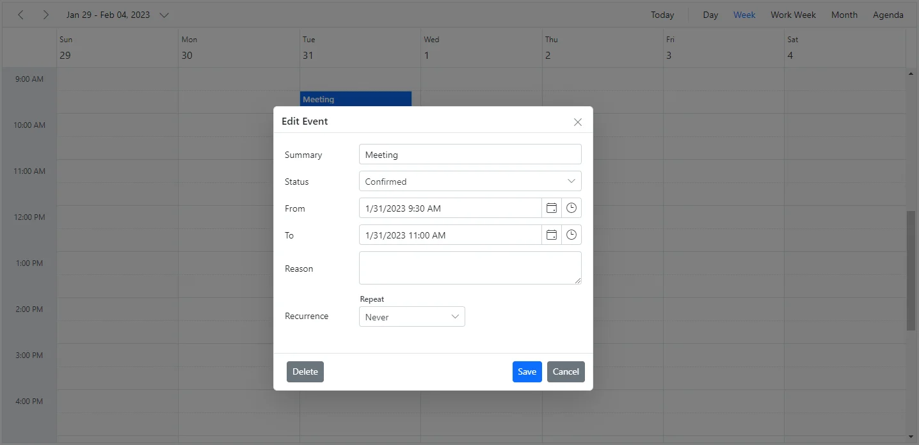Switch to the Month view
Image resolution: width=919 pixels, height=445 pixels.
pos(844,15)
